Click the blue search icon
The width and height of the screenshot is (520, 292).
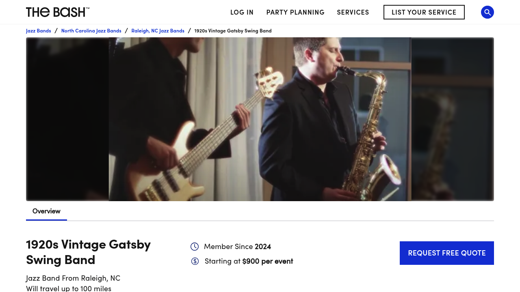pos(487,12)
